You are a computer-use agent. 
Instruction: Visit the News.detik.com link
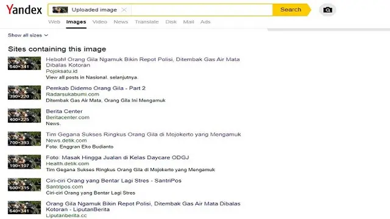pos(66,141)
